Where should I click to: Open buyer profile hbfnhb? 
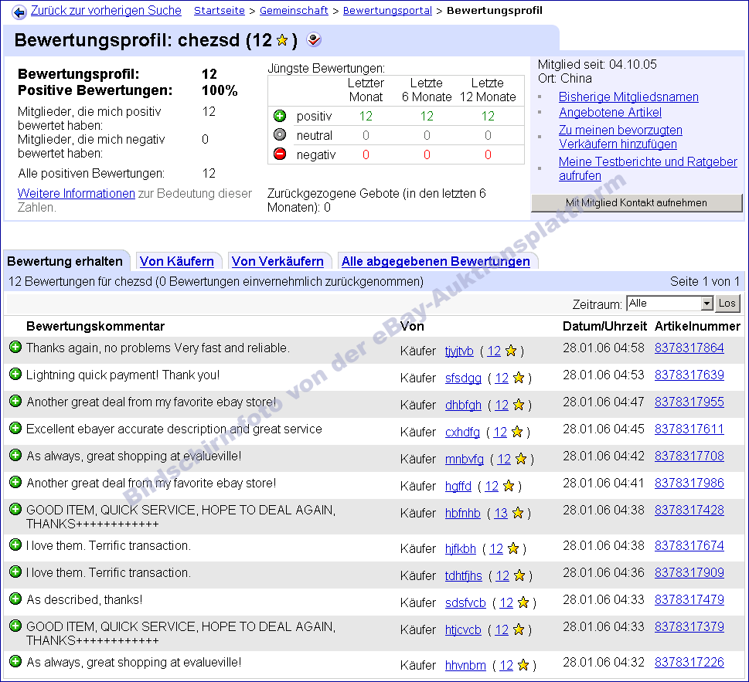(x=462, y=513)
